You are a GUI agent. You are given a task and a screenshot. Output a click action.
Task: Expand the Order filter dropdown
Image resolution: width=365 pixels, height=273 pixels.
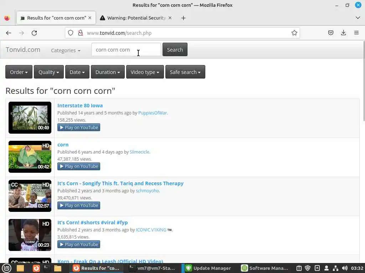click(x=19, y=72)
